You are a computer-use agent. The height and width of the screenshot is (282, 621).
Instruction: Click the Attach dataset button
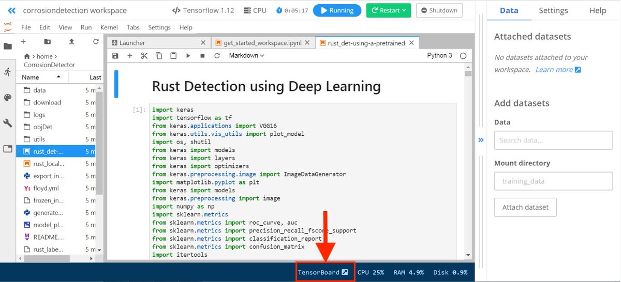[x=525, y=207]
